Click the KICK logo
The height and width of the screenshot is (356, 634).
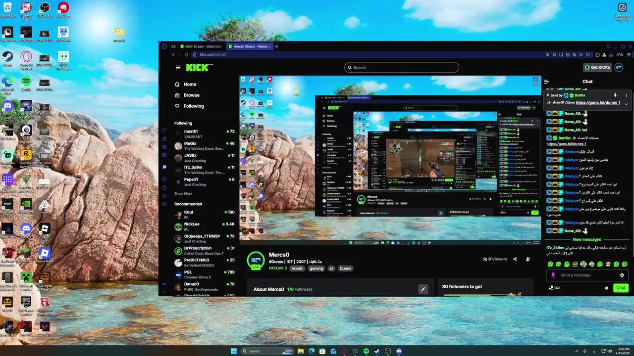pos(199,67)
